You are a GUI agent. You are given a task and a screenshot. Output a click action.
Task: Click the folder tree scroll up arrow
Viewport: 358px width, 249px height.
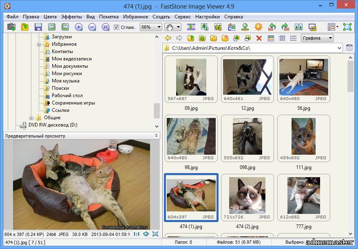(157, 37)
